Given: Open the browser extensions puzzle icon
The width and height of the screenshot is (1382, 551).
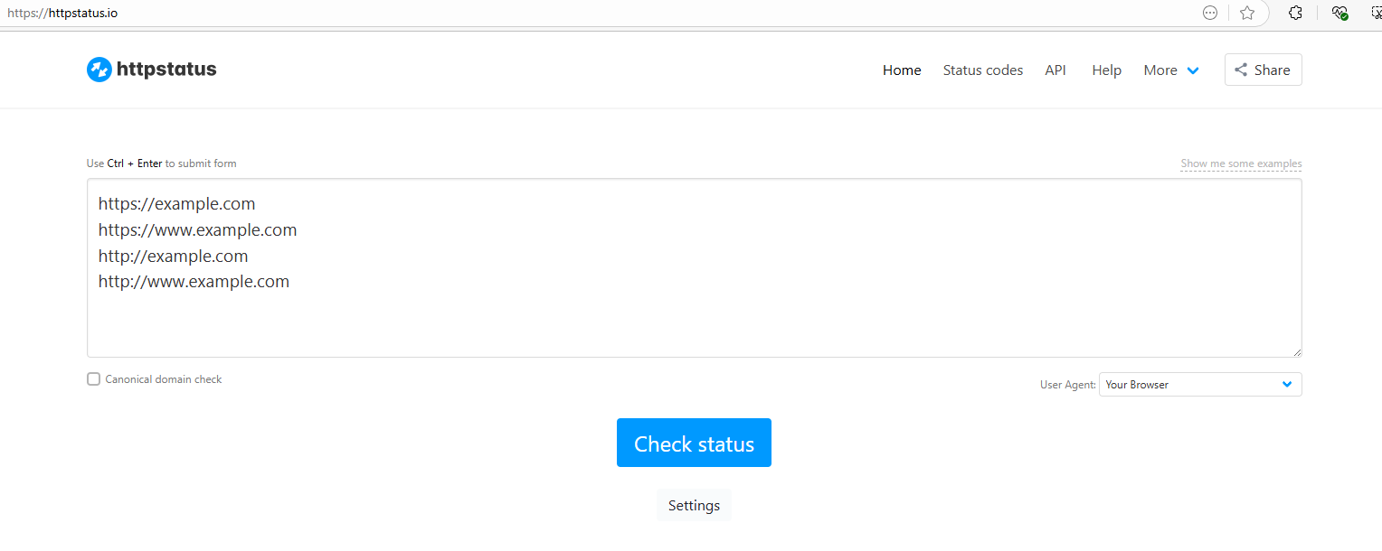Looking at the screenshot, I should (1295, 13).
